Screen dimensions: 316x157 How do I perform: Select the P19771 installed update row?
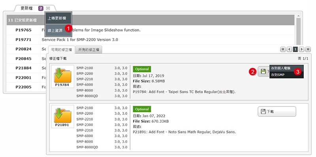tap(150, 40)
